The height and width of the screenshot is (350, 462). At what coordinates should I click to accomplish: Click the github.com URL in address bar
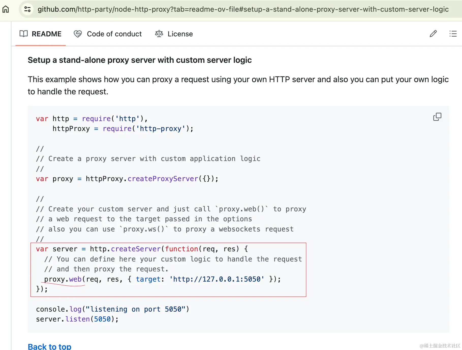pyautogui.click(x=243, y=9)
